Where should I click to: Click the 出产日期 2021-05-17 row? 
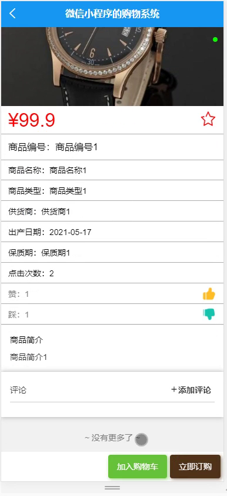tap(112, 232)
